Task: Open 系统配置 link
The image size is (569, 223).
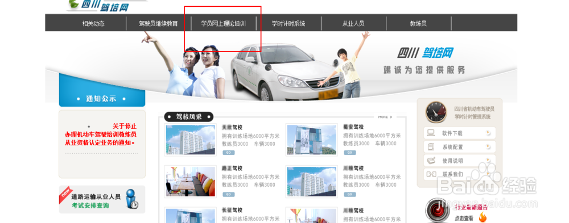Action: pos(452,147)
